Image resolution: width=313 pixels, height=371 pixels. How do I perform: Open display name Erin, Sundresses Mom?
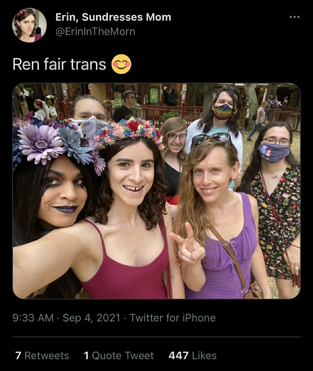click(113, 17)
